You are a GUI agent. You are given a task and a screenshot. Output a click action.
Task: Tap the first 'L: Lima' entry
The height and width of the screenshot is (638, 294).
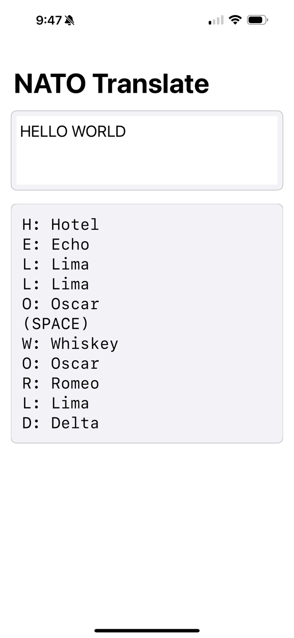[54, 264]
